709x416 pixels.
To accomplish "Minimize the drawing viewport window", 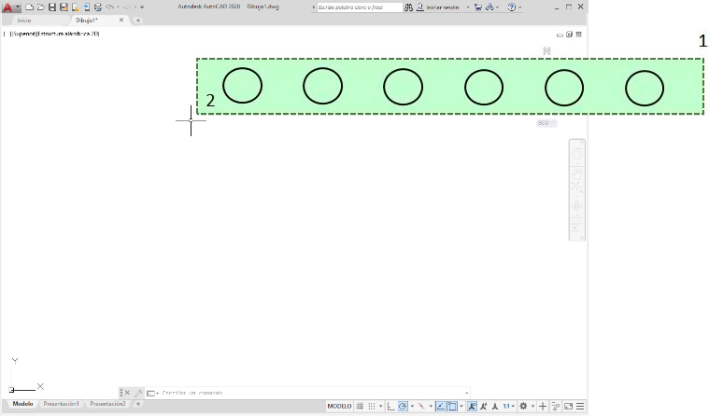I will [x=560, y=35].
